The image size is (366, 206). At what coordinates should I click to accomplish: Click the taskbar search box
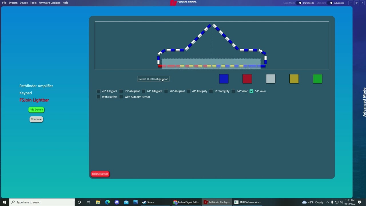tap(42, 202)
